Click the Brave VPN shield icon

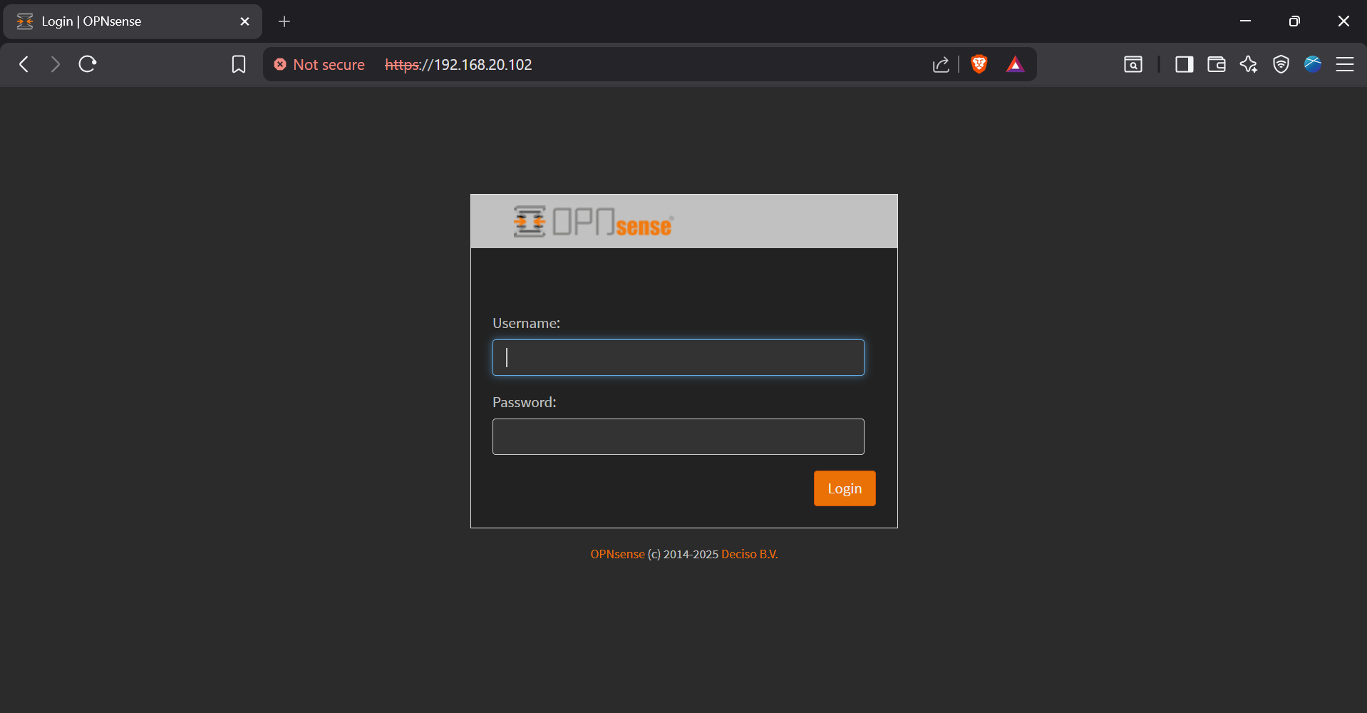pos(1281,65)
